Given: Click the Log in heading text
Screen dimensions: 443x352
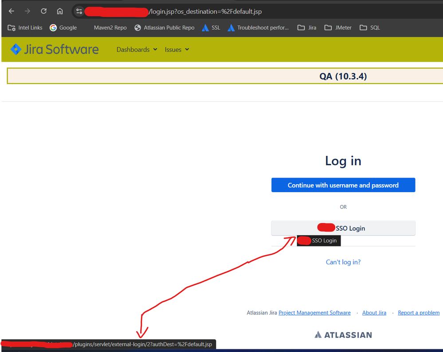Looking at the screenshot, I should point(343,161).
